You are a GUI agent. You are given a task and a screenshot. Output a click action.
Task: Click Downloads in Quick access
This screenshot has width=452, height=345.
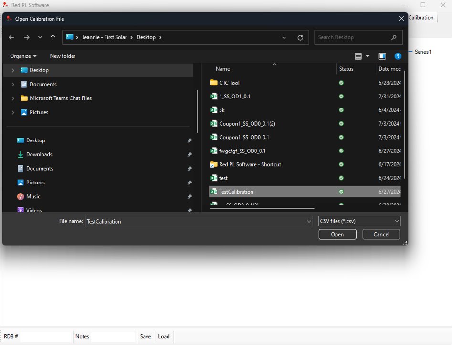click(x=39, y=154)
